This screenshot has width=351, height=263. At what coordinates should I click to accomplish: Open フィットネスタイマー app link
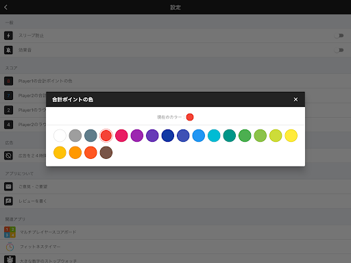point(175,247)
